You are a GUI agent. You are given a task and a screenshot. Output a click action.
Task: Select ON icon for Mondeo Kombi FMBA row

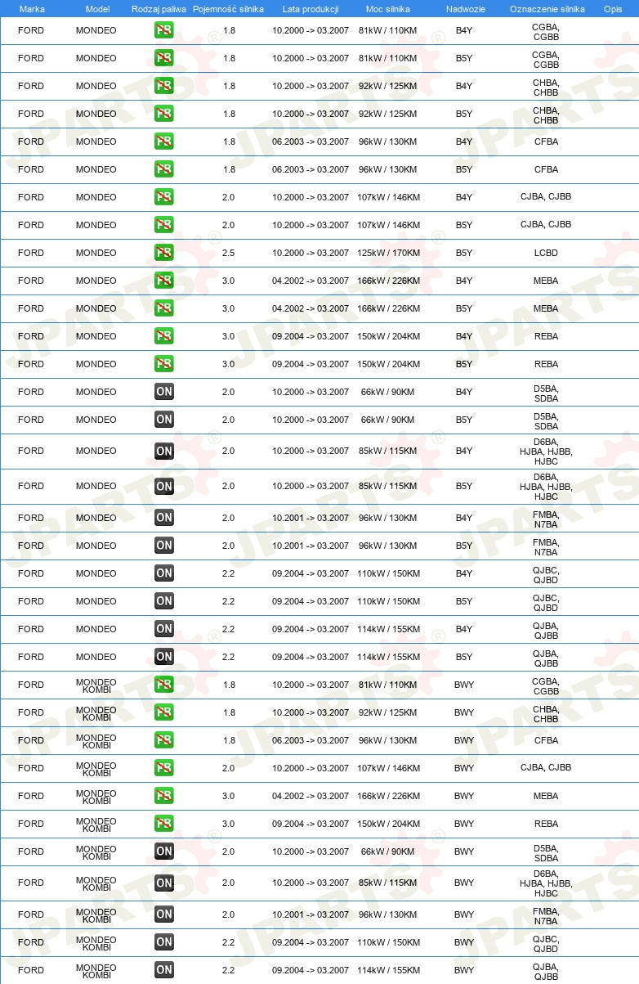164,914
